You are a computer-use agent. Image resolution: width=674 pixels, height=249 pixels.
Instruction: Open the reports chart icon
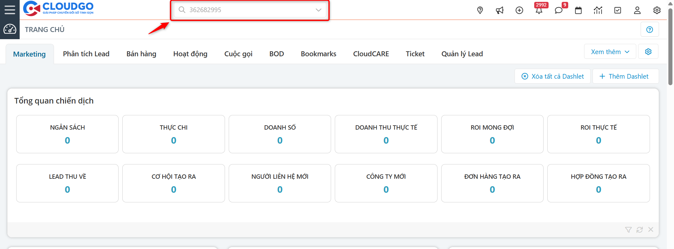point(598,10)
